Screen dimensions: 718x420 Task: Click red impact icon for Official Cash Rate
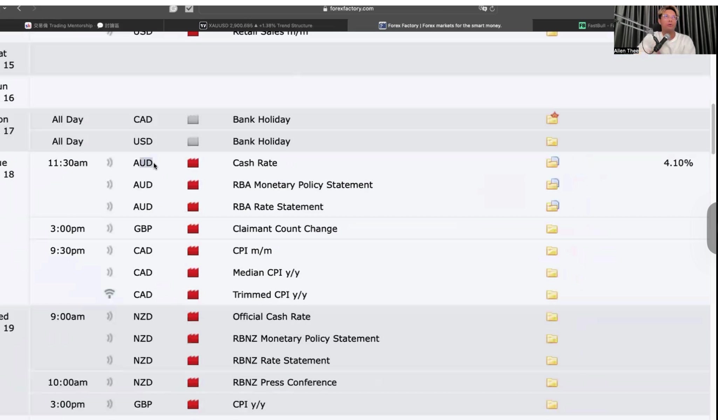[193, 317]
